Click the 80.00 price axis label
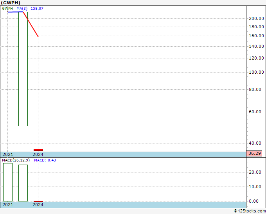The height and width of the screenshot is (214, 266). [255, 89]
